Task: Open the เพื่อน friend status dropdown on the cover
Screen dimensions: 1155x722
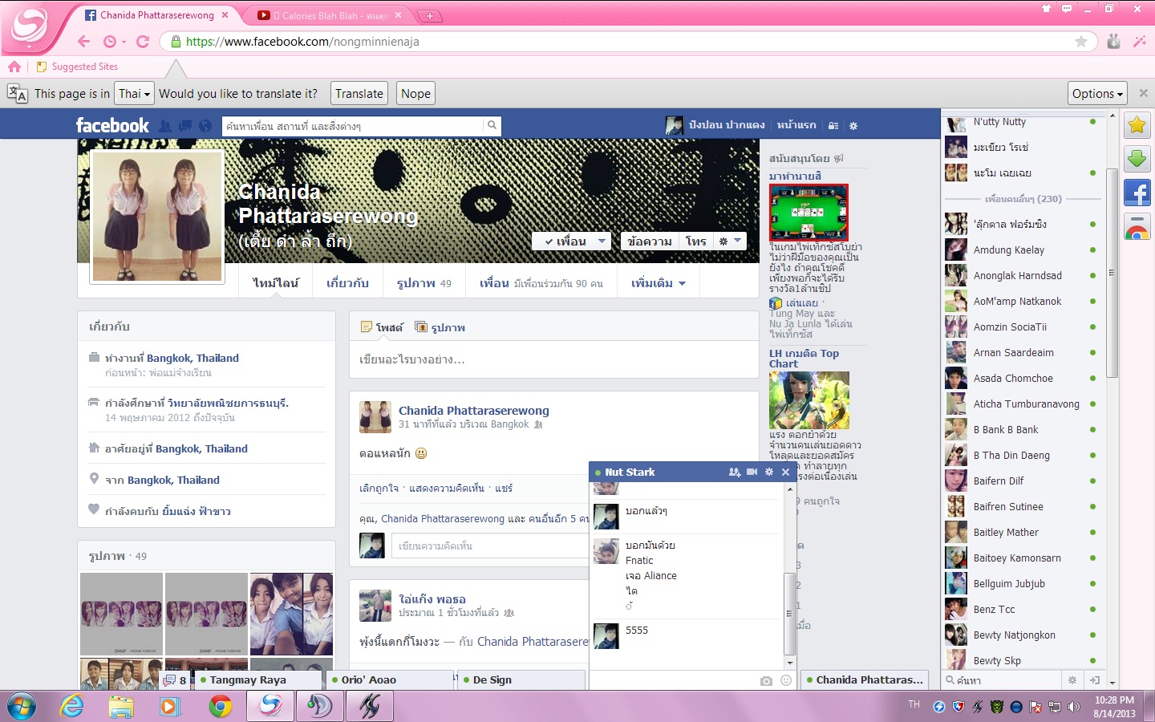Action: pyautogui.click(x=572, y=241)
